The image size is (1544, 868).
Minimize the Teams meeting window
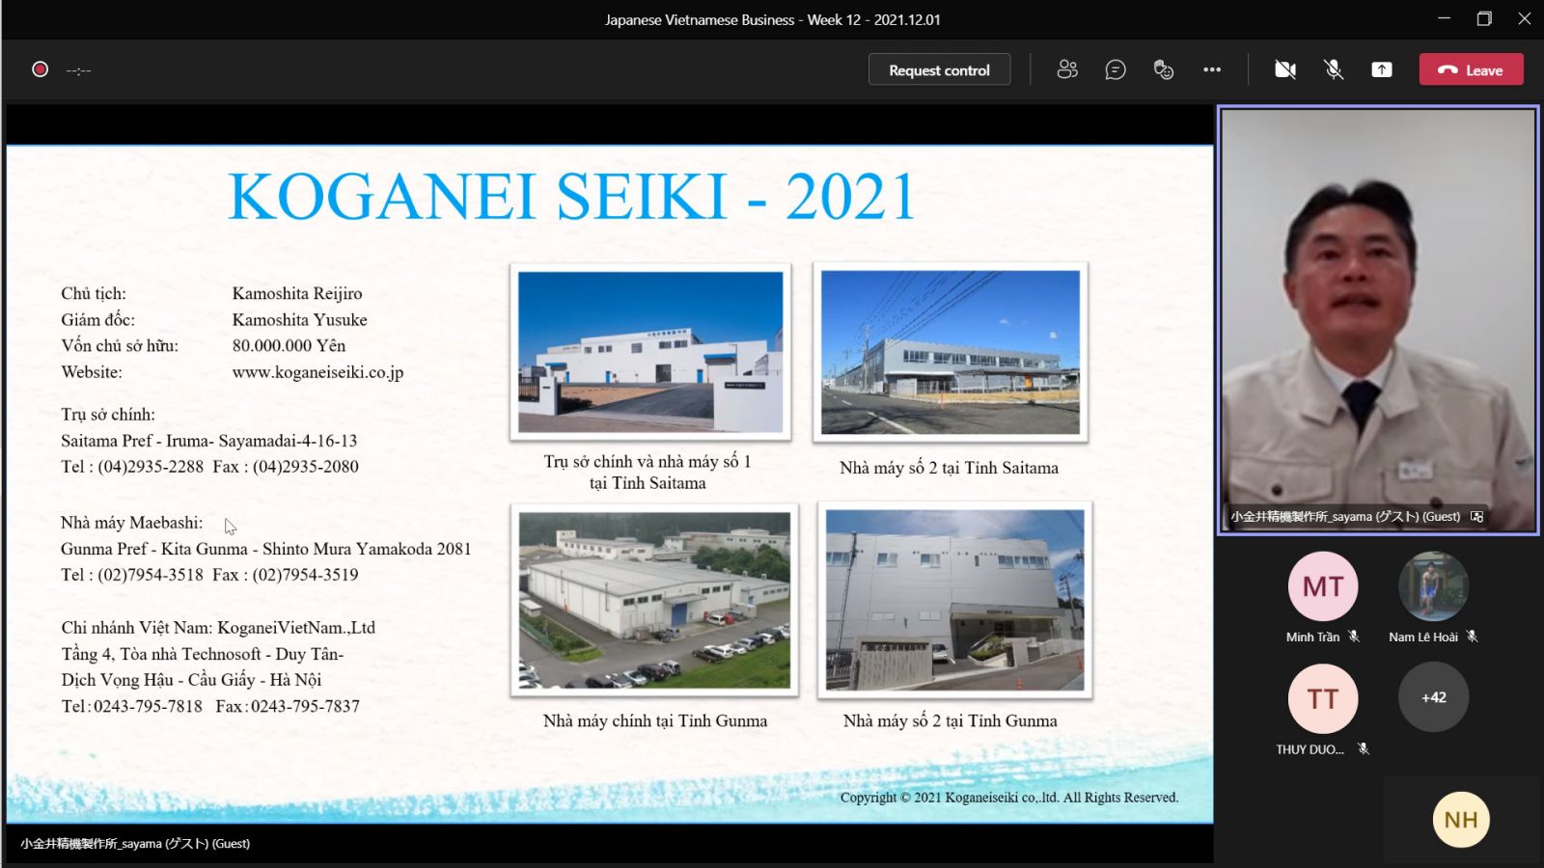pos(1444,18)
